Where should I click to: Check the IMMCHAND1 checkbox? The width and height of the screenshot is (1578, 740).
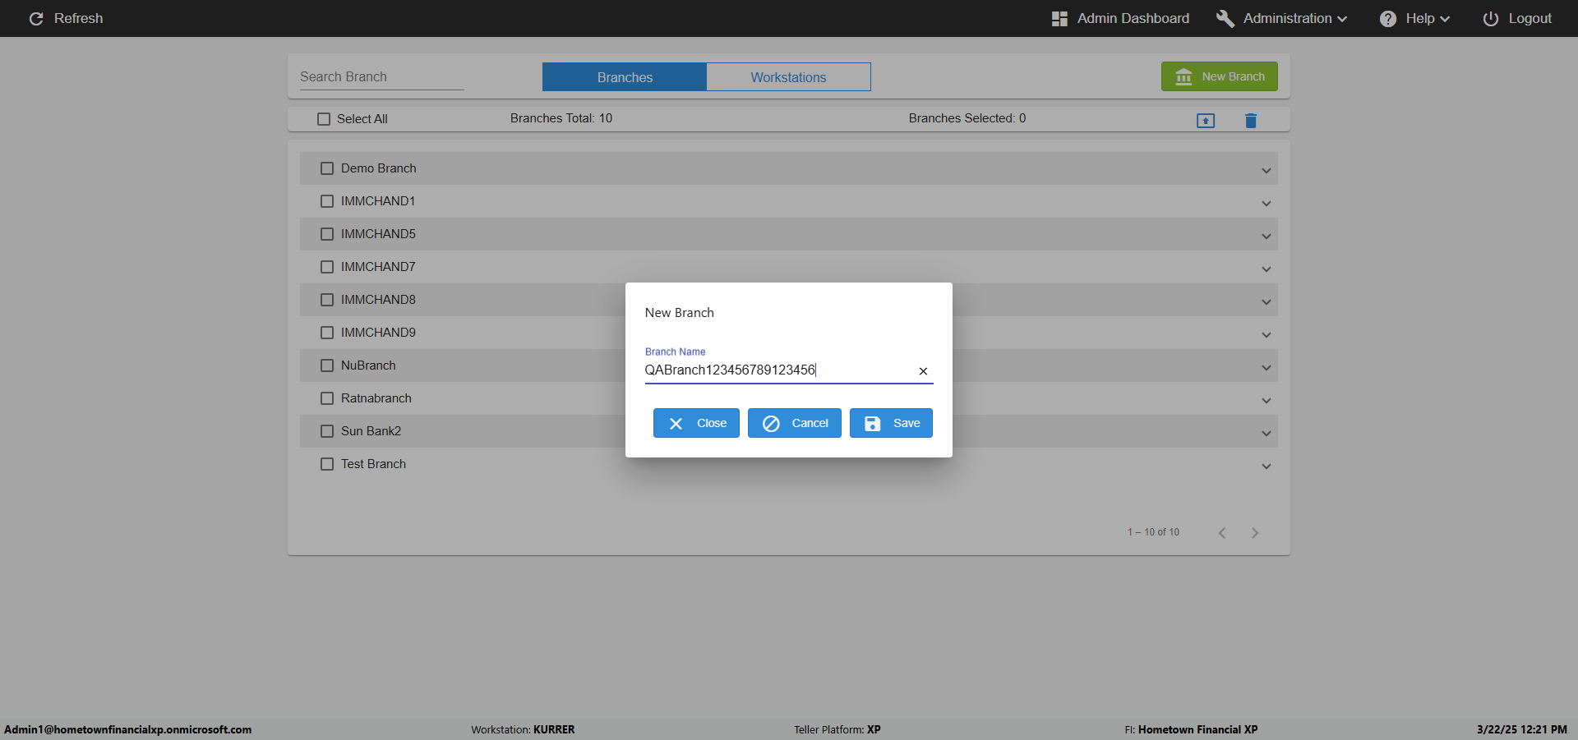click(327, 201)
